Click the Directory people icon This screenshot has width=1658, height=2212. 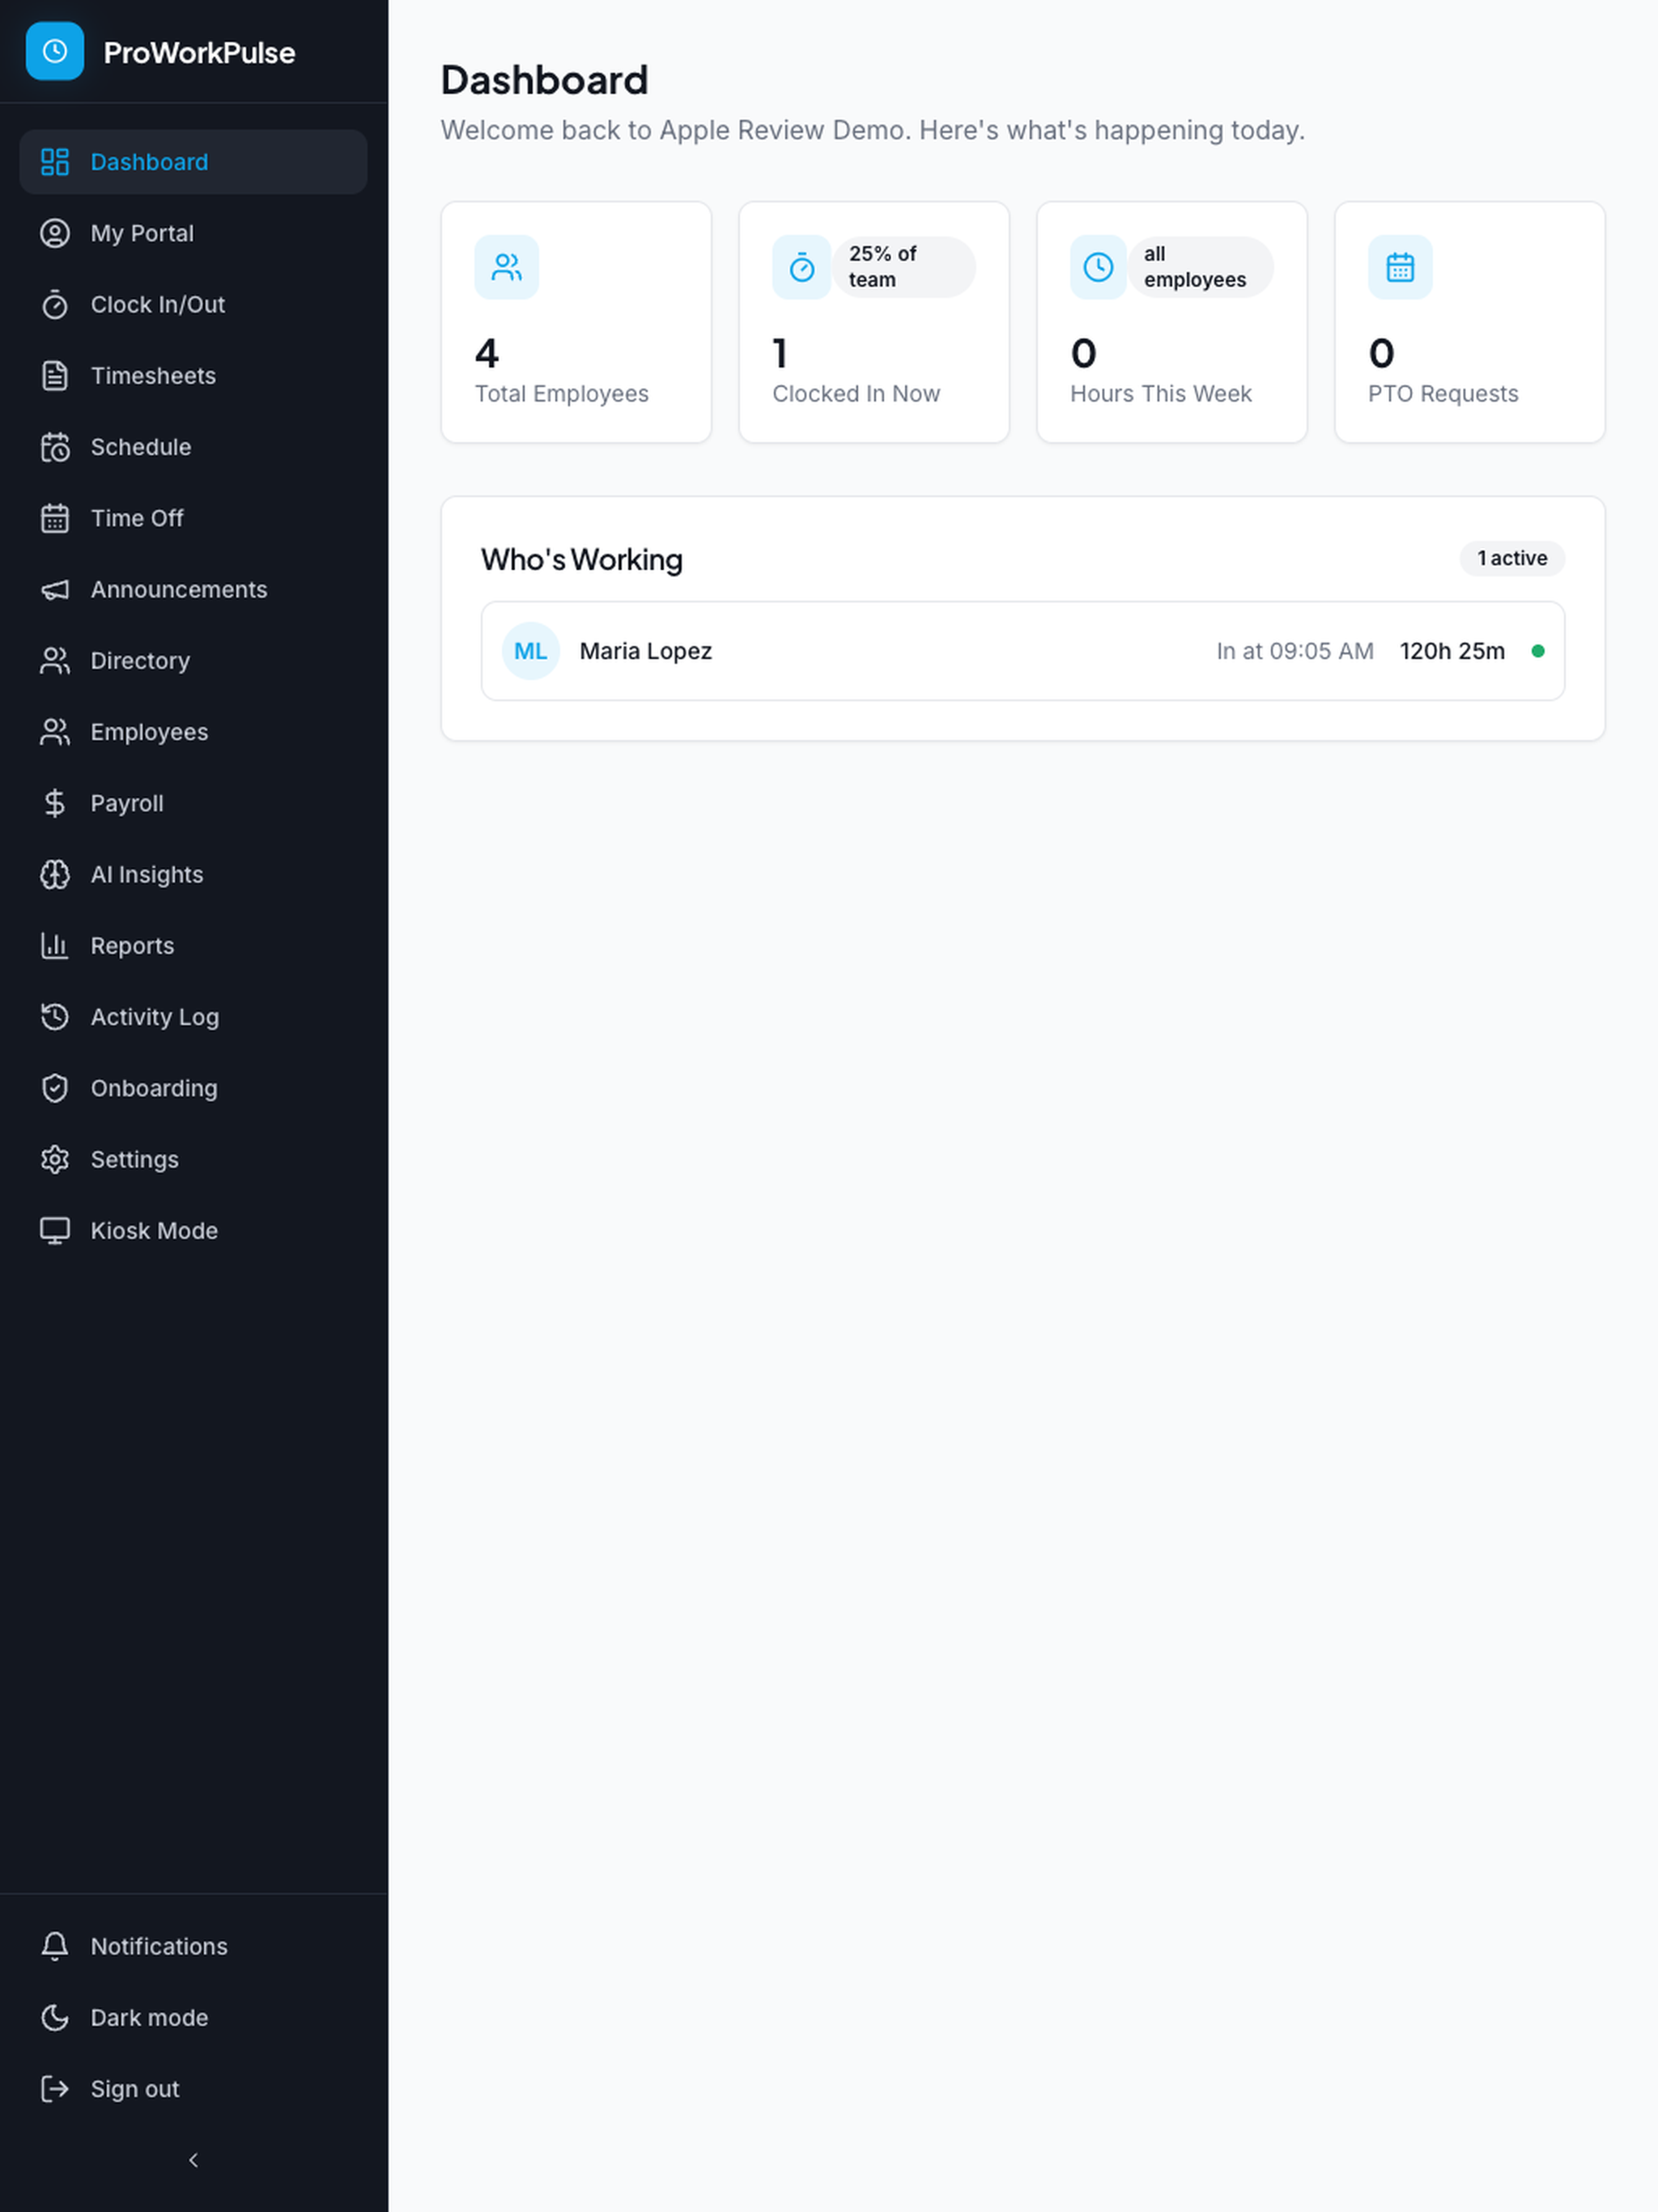[55, 661]
